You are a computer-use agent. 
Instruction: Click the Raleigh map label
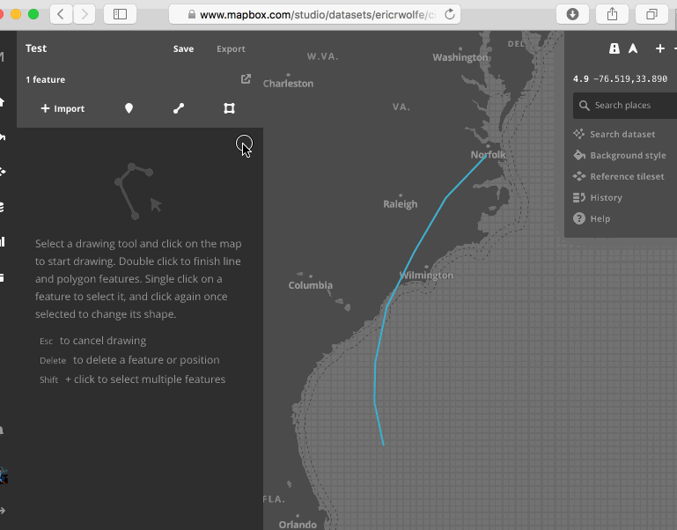pyautogui.click(x=401, y=204)
